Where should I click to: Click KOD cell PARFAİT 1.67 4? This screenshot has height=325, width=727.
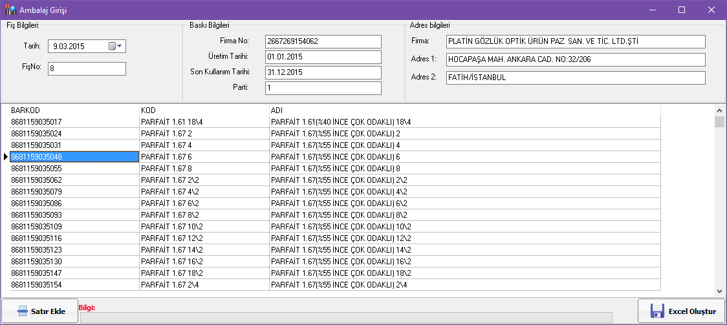(204, 145)
